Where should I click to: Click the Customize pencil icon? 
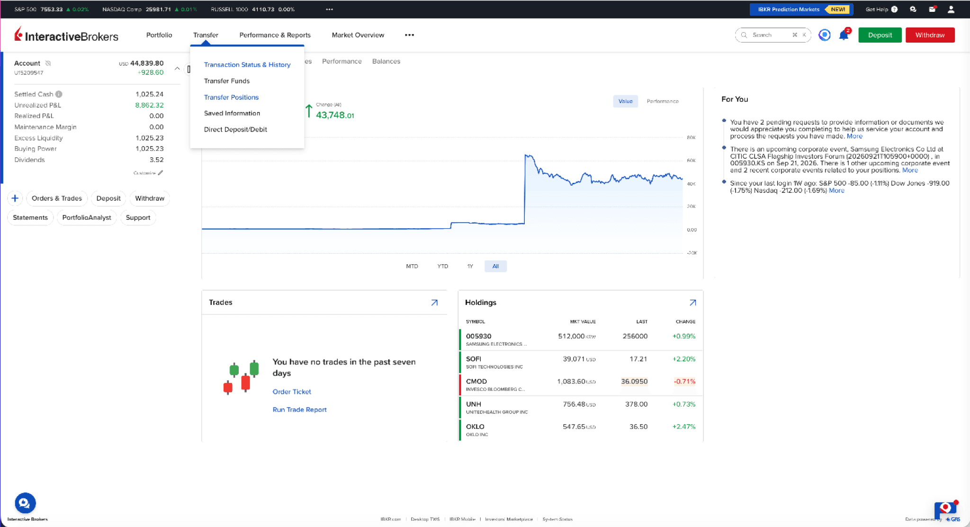[161, 173]
